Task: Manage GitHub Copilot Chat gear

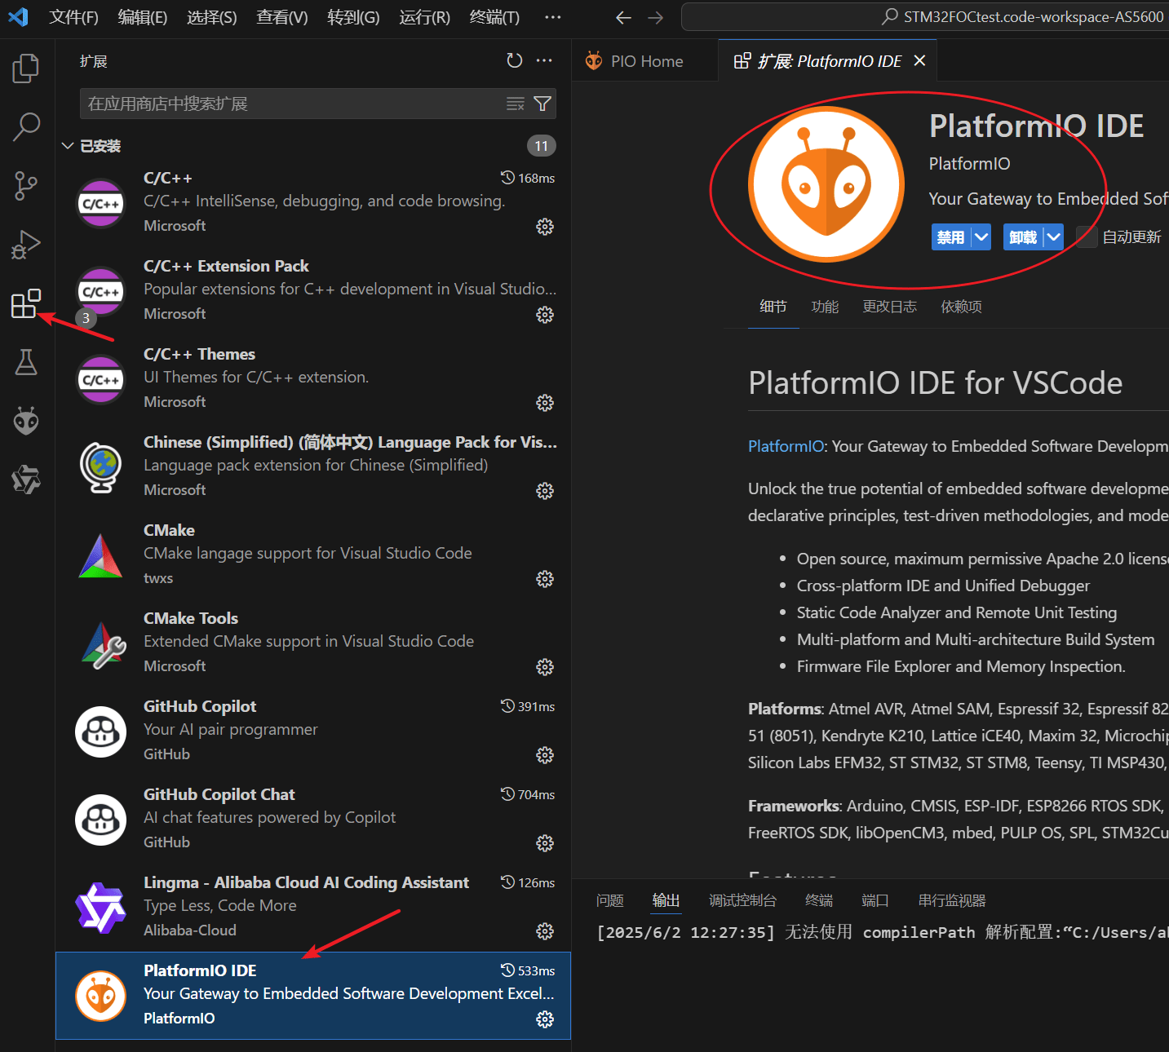Action: tap(545, 843)
